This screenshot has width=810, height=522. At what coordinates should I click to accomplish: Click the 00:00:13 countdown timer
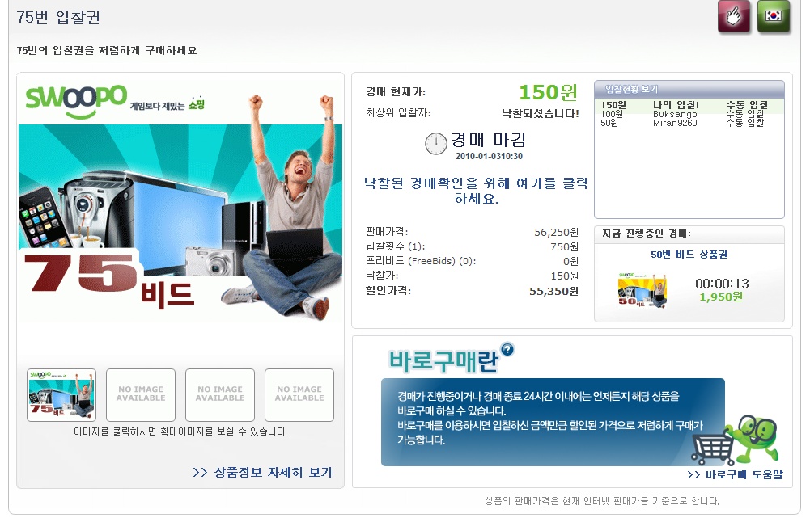722,284
